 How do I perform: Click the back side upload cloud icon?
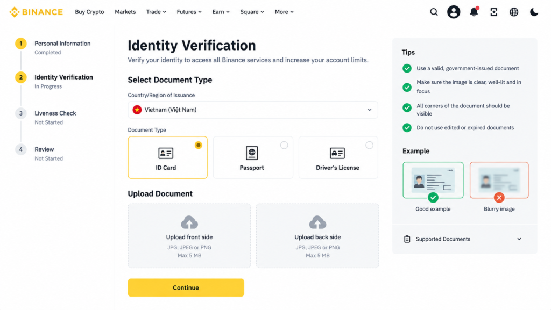(317, 222)
